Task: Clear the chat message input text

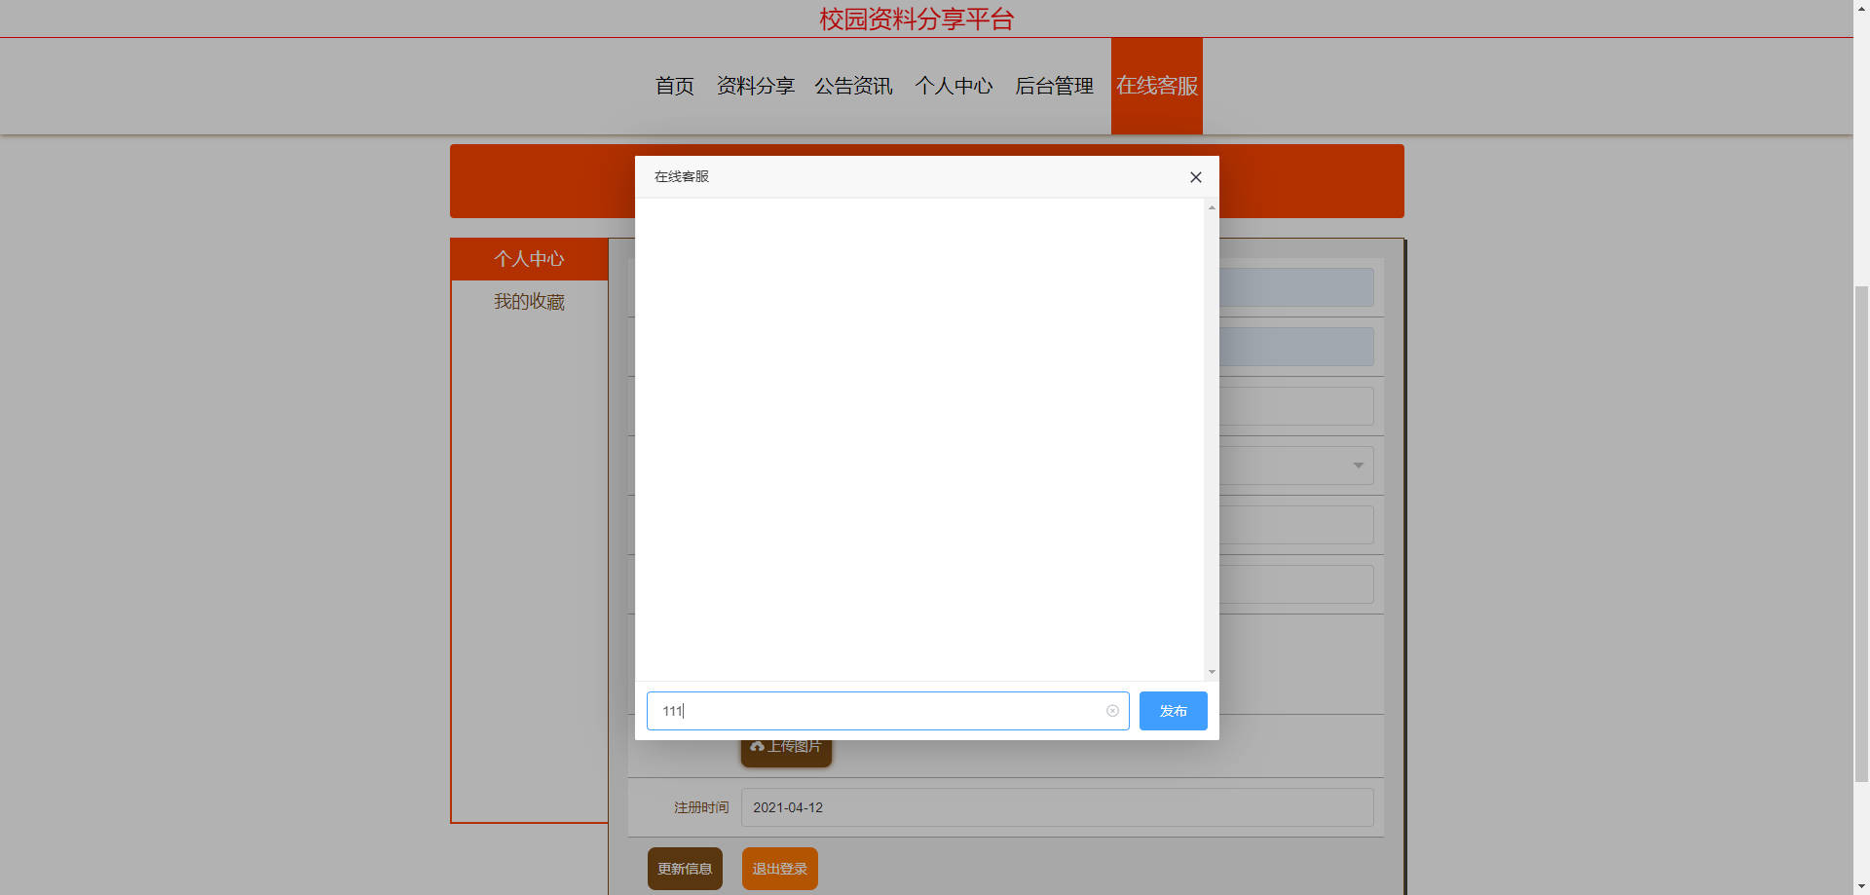Action: coord(1112,711)
